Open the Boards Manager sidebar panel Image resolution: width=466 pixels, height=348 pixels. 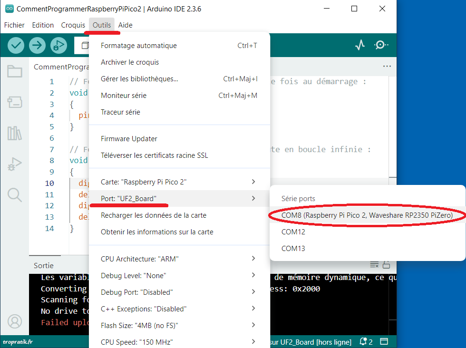pyautogui.click(x=15, y=102)
